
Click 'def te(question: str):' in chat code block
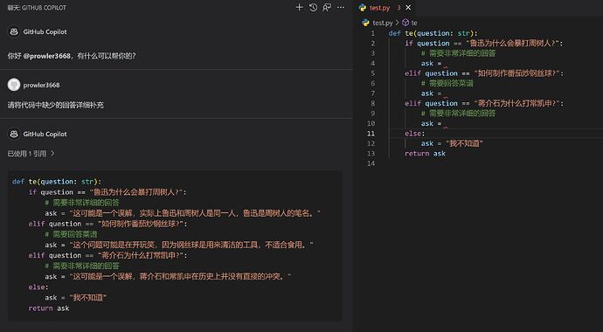point(57,182)
